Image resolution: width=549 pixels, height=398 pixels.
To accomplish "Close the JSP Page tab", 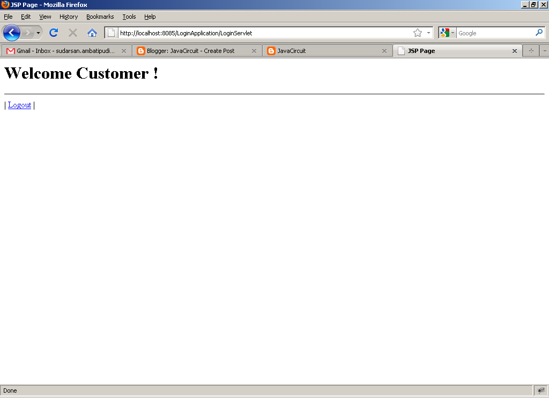I will pos(514,51).
